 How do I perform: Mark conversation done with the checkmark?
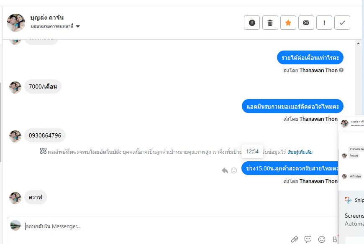[342, 23]
